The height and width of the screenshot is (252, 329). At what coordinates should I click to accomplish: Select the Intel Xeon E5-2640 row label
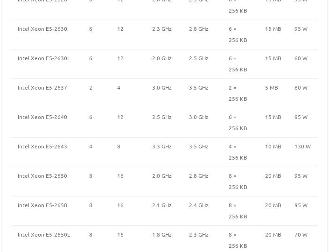(42, 117)
